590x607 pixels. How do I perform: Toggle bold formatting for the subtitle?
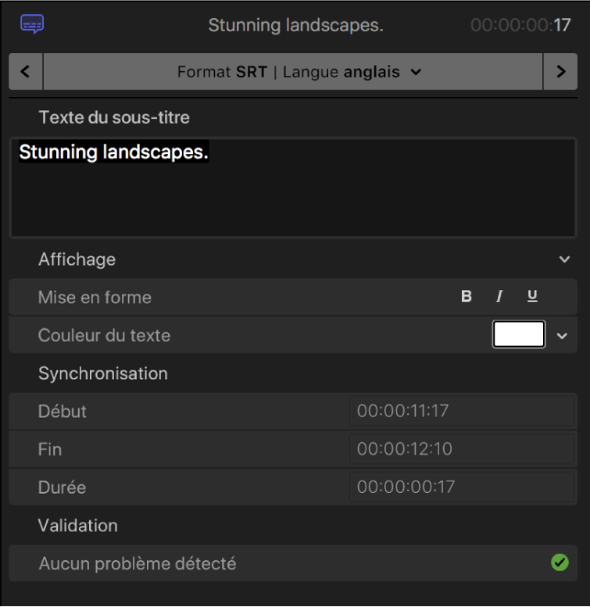(467, 296)
